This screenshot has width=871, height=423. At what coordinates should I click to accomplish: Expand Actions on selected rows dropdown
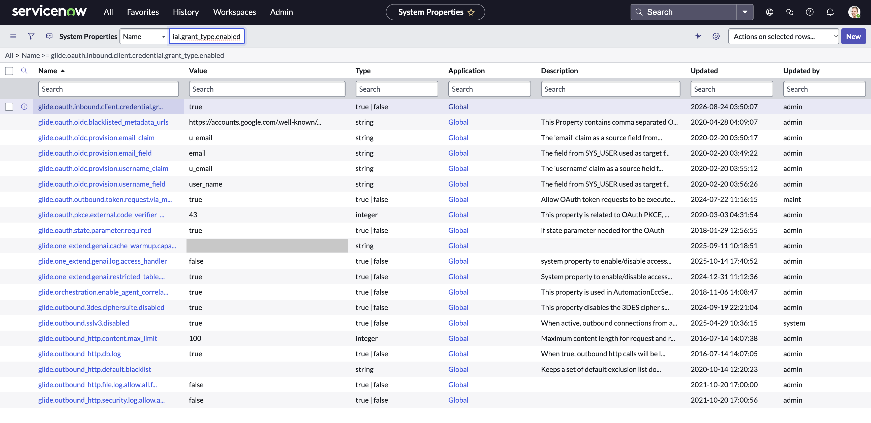coord(784,36)
